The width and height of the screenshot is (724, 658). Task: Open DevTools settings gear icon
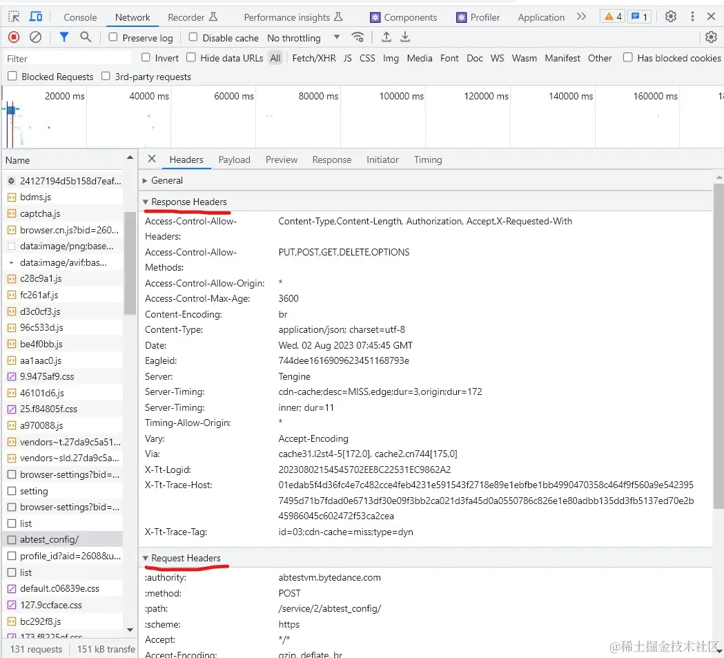[x=670, y=17]
